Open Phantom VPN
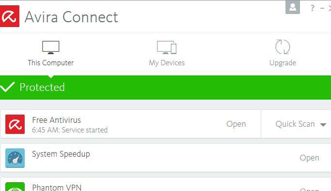Image resolution: width=331 pixels, height=191 pixels. (x=309, y=190)
